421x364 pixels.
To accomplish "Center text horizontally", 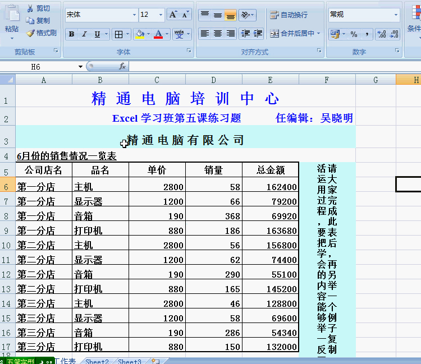I will click(x=218, y=34).
